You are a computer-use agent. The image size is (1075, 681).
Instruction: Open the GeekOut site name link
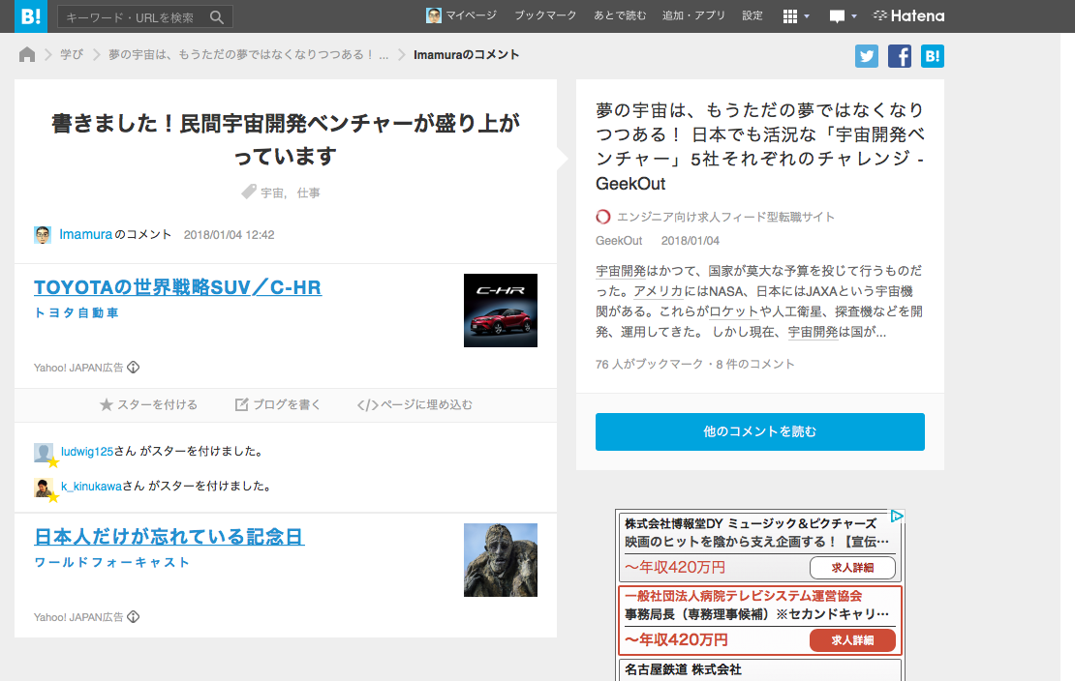pyautogui.click(x=619, y=241)
